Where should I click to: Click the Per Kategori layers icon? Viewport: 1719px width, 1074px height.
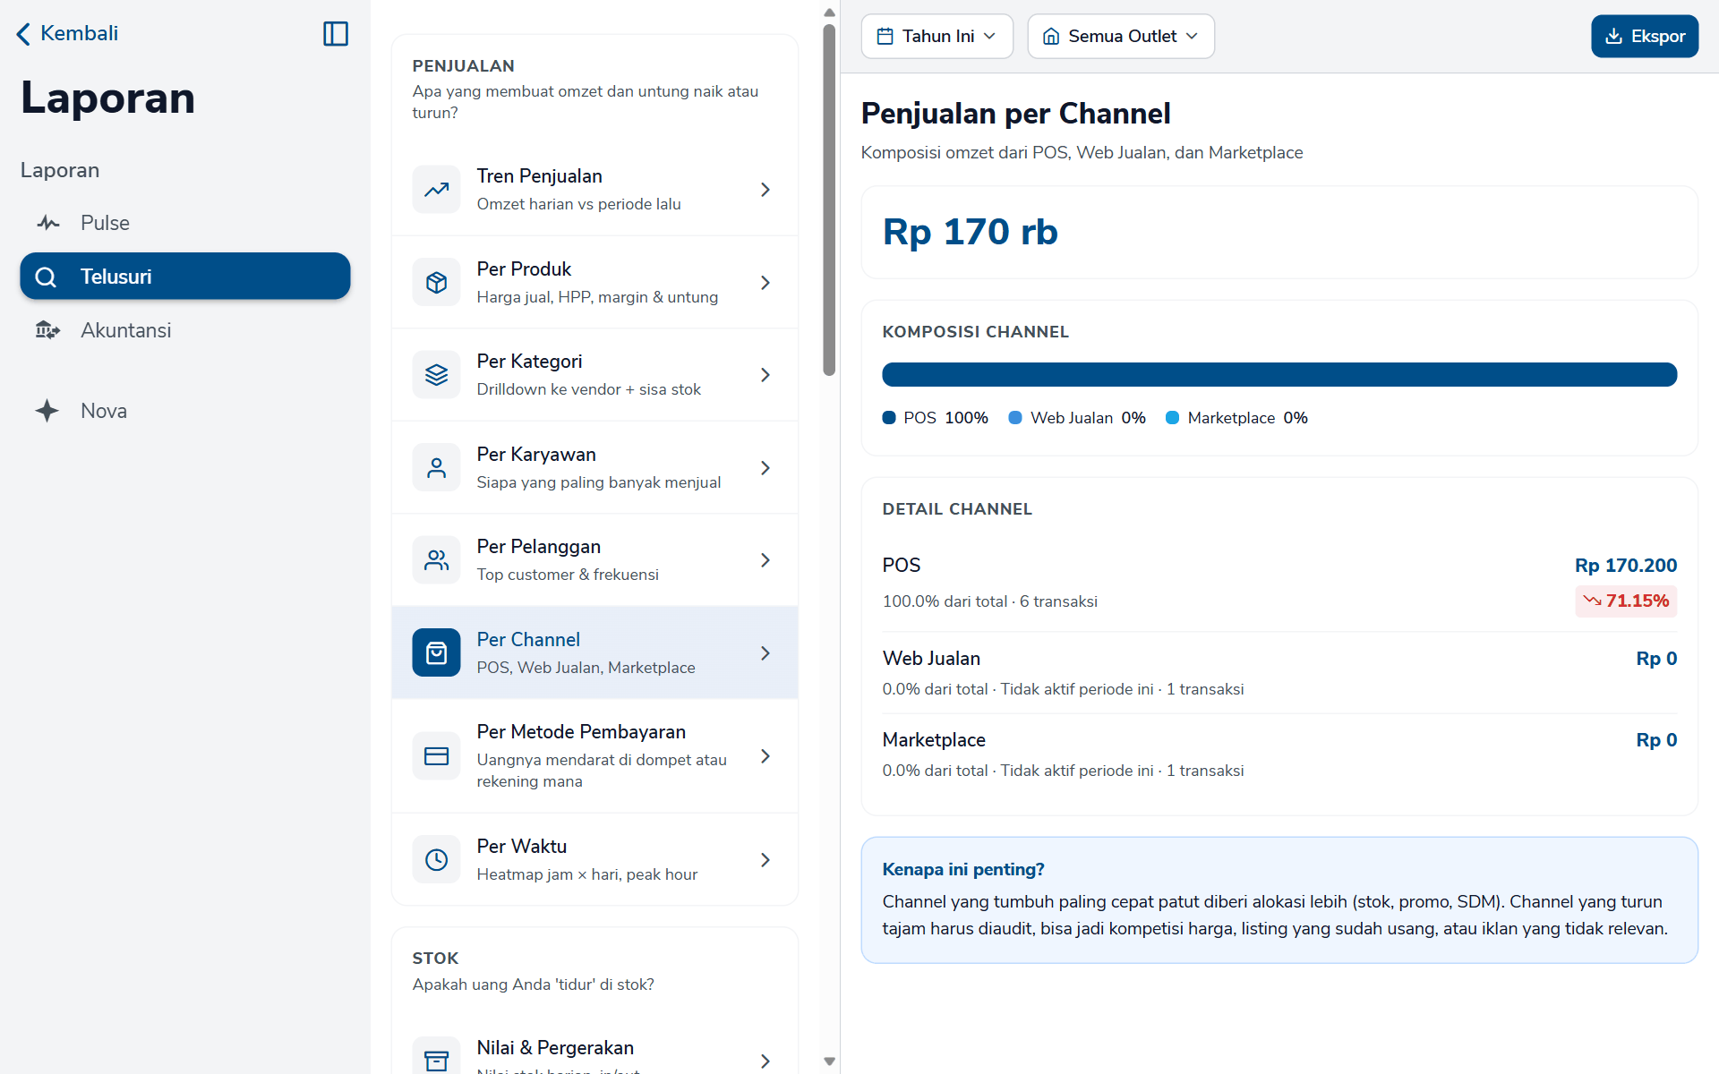click(x=436, y=375)
